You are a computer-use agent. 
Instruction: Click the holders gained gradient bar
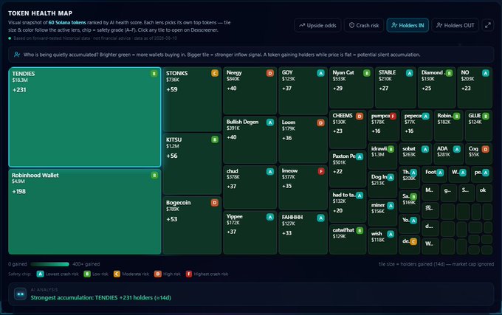[49, 264]
